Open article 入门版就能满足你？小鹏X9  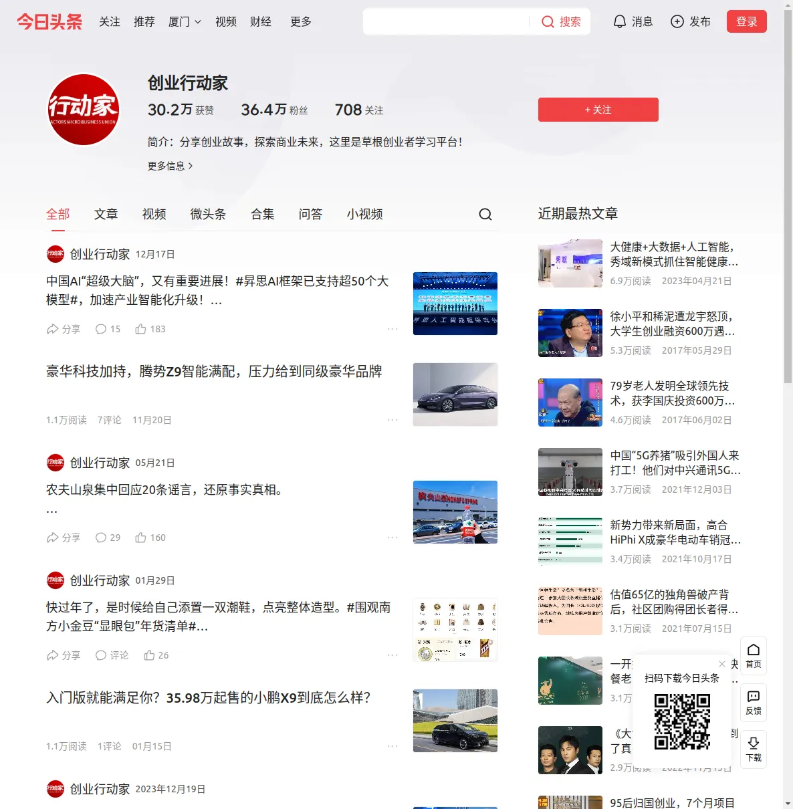pos(208,698)
